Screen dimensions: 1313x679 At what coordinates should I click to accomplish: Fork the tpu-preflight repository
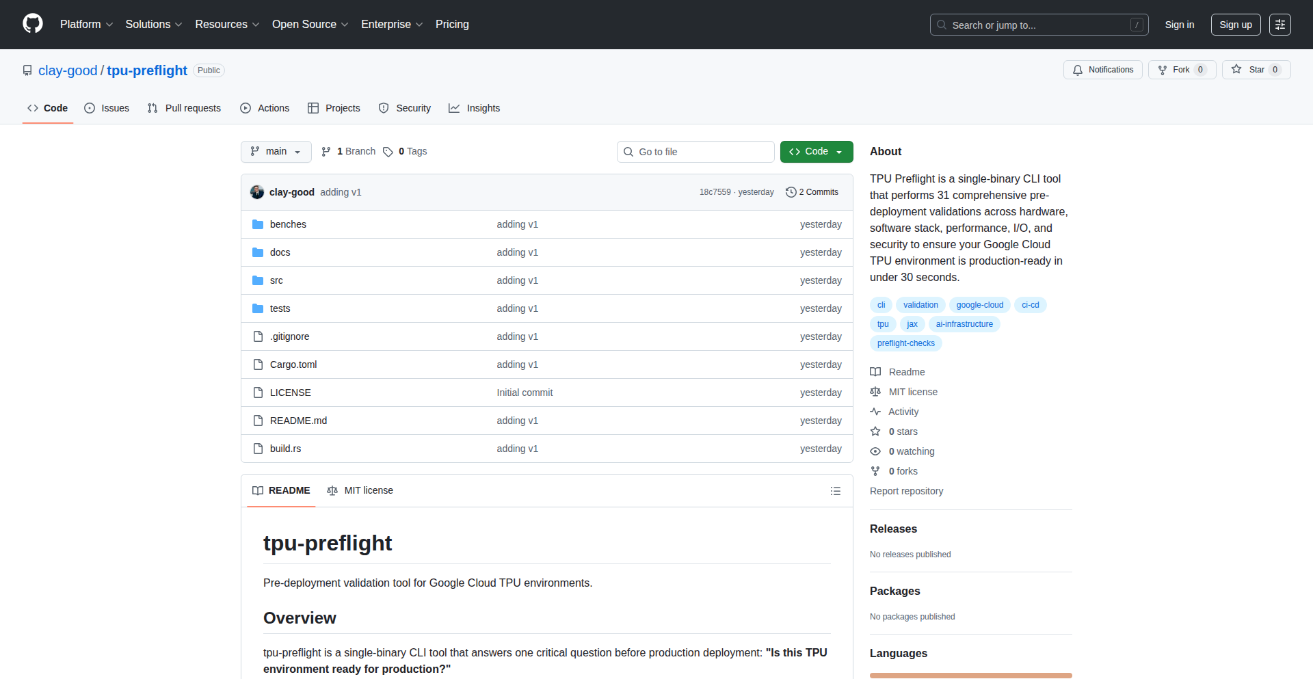pyautogui.click(x=1181, y=70)
